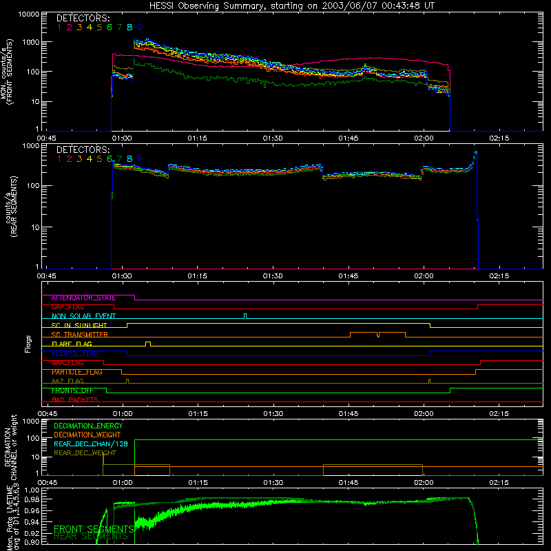
Task: Click the vertical Flags axis label
Action: (28, 344)
